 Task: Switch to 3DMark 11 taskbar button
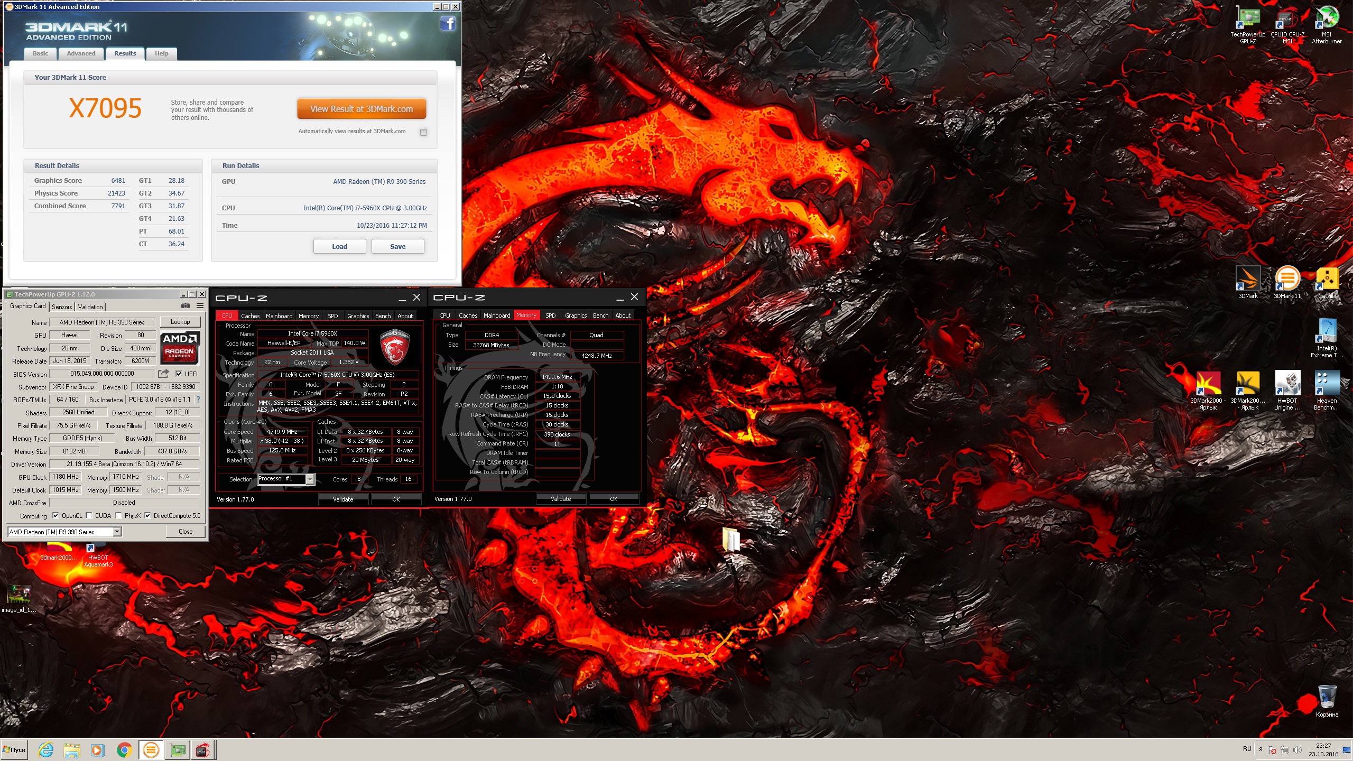151,749
